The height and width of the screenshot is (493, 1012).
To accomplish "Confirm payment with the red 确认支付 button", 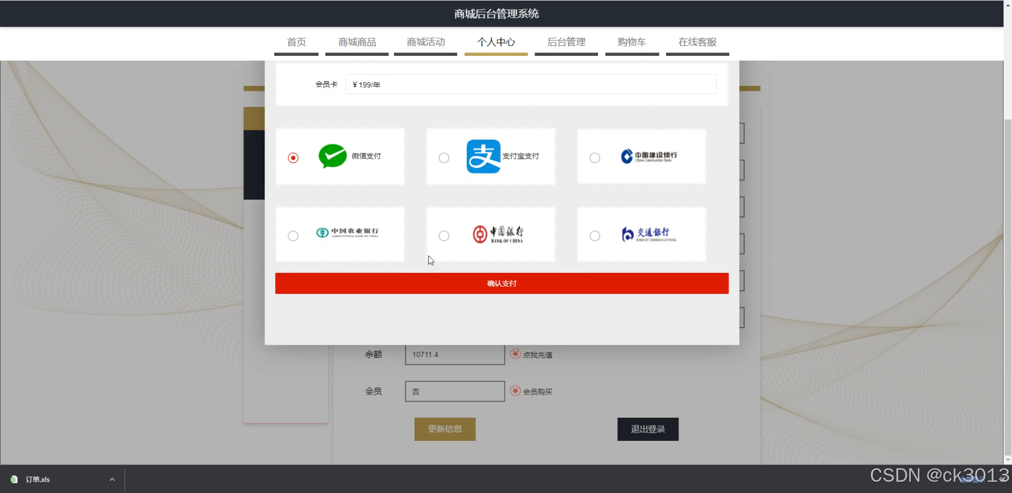I will (x=502, y=283).
